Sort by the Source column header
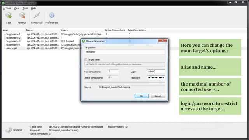Image resolution: width=249 pixels, height=140 pixels. tap(82, 30)
